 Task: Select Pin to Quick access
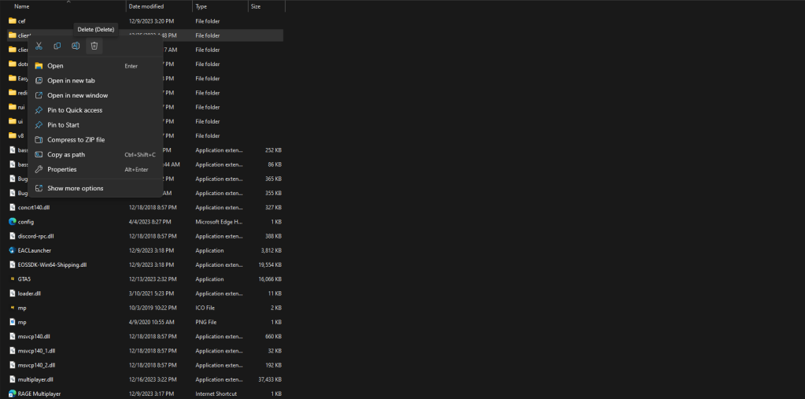pos(75,110)
